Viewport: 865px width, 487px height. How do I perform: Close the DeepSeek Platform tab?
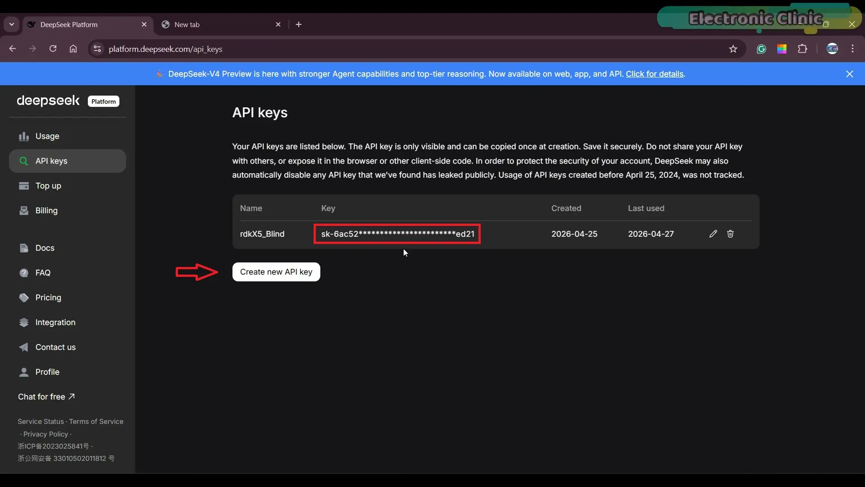coord(144,24)
